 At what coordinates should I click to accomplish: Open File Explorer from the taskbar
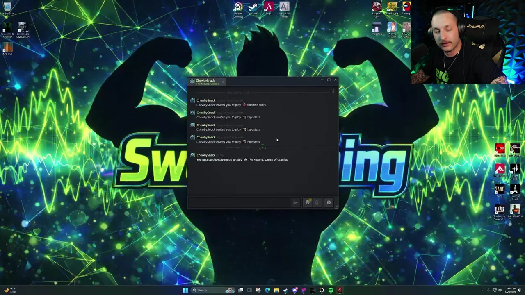pyautogui.click(x=276, y=290)
